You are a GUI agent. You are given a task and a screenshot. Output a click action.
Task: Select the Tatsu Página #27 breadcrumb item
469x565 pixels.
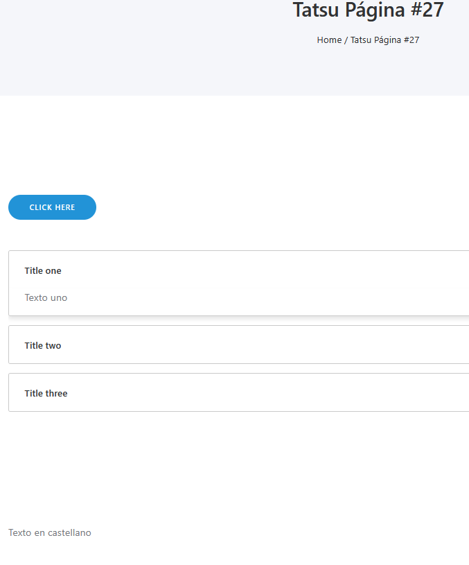click(x=384, y=40)
